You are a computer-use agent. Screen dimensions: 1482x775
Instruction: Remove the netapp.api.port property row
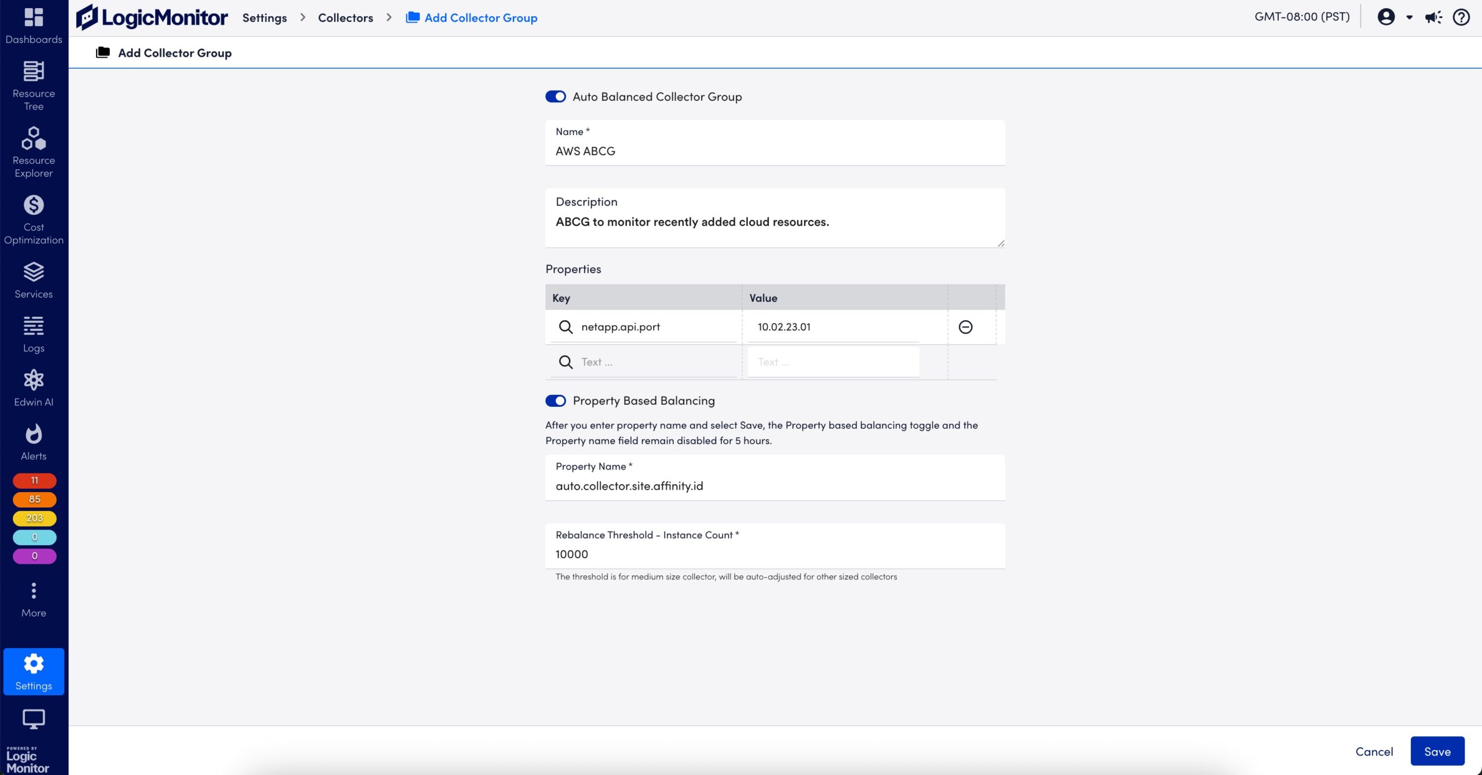click(966, 326)
